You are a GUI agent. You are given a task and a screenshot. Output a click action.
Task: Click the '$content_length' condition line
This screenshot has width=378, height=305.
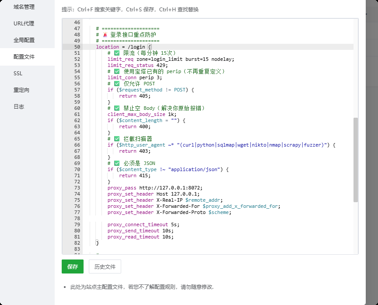point(146,120)
